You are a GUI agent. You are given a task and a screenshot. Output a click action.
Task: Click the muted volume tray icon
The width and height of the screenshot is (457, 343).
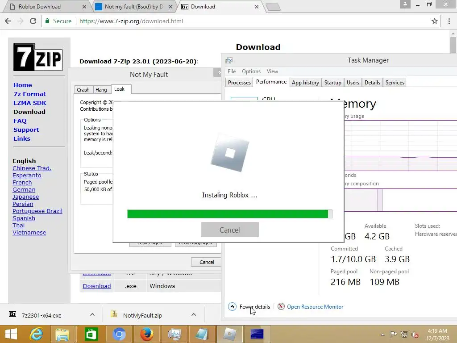[415, 334]
